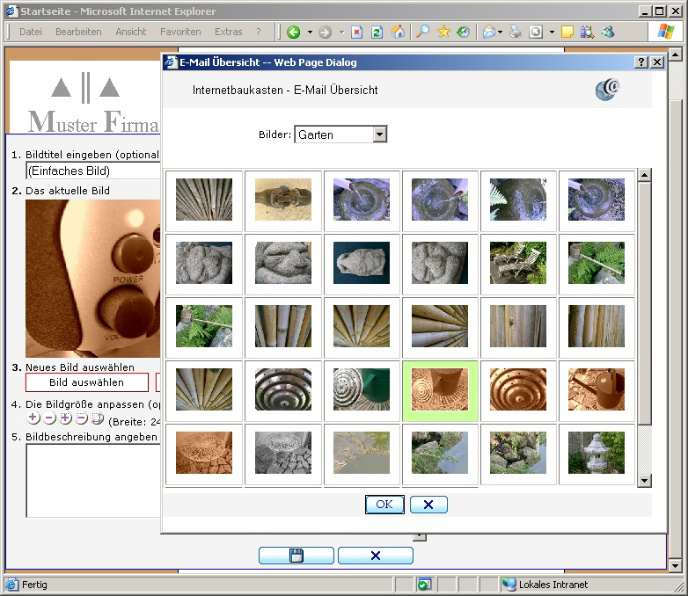Click the Stop loading icon
This screenshot has height=596, width=688.
[356, 32]
